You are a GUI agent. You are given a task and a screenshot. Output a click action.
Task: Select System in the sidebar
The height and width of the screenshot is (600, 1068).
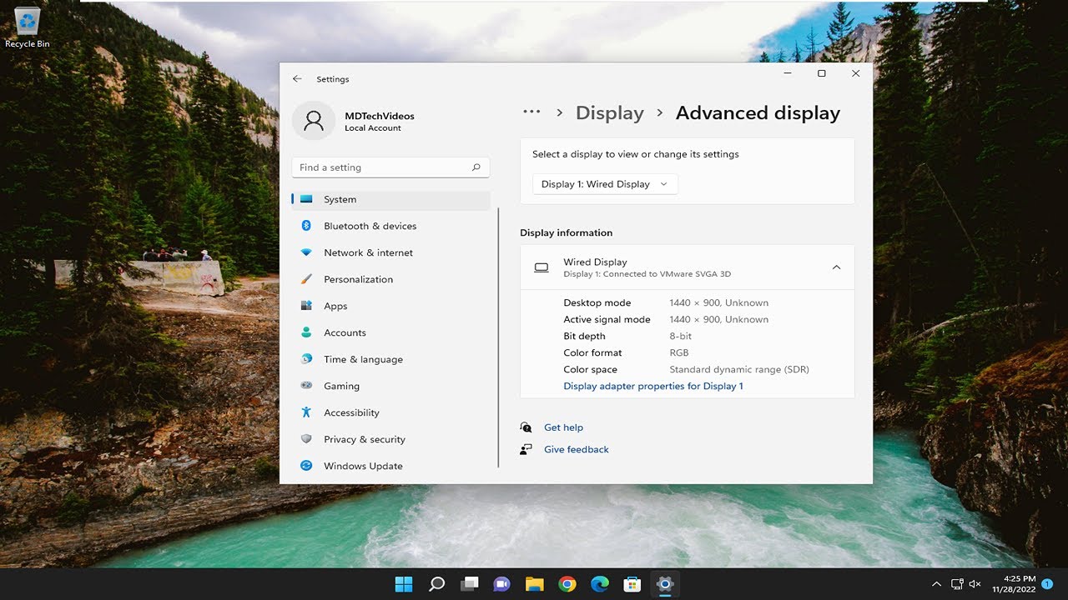pyautogui.click(x=390, y=199)
